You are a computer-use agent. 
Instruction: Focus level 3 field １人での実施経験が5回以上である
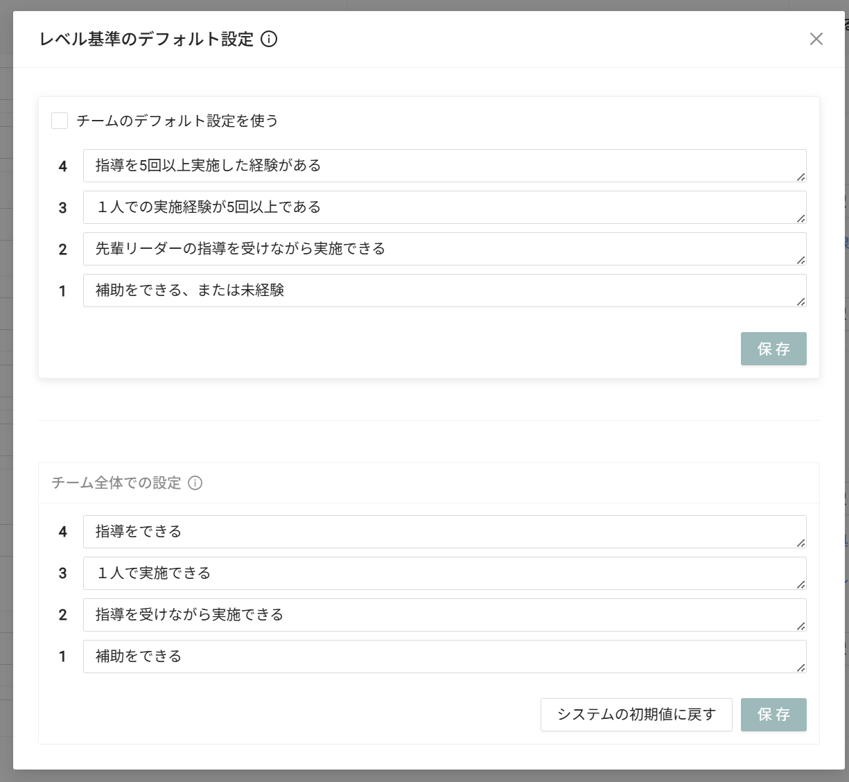[444, 207]
